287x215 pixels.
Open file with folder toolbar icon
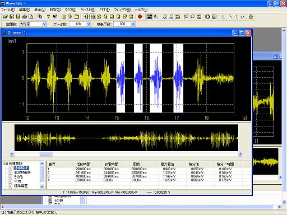[6, 17]
